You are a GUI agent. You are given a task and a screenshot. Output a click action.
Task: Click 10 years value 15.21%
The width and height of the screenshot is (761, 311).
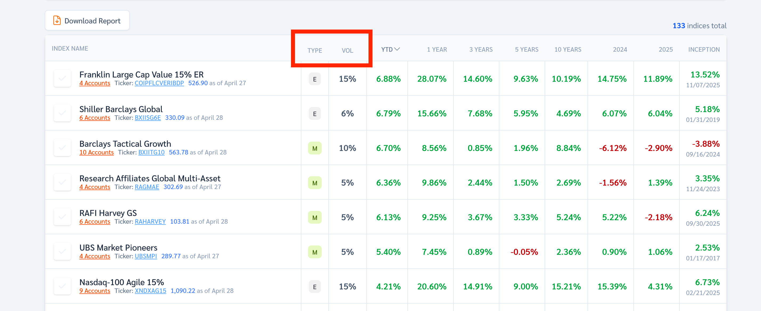pos(566,286)
